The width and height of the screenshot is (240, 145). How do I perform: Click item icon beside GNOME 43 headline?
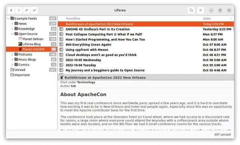61,29
